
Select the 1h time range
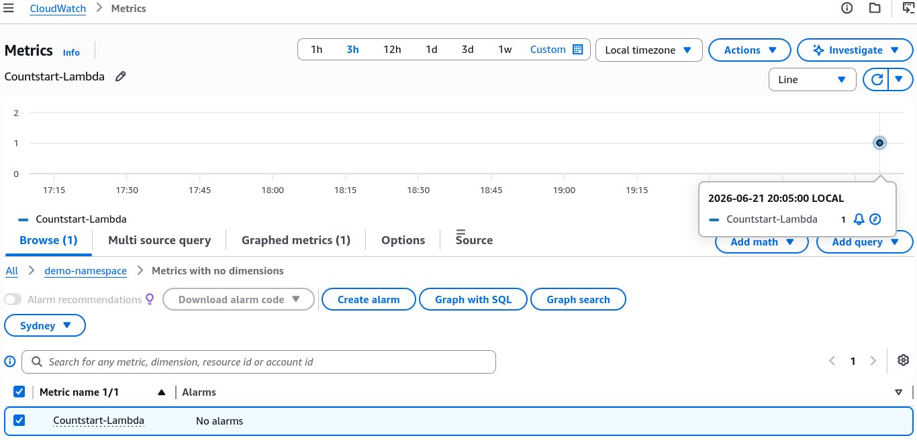pos(316,50)
